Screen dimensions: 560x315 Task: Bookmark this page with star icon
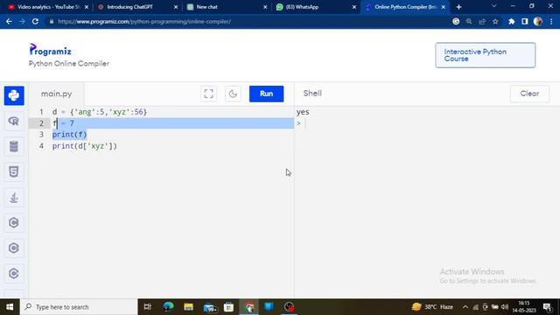495,21
